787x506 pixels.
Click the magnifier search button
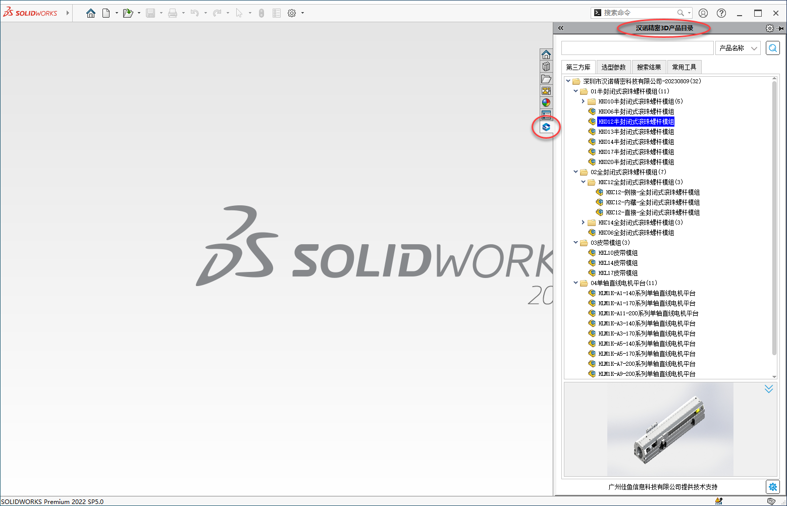click(773, 48)
